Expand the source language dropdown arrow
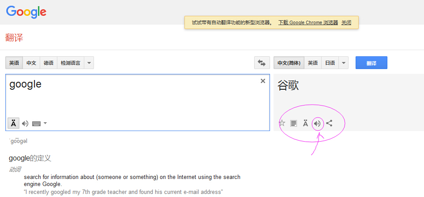This screenshot has width=424, height=197. tap(89, 63)
